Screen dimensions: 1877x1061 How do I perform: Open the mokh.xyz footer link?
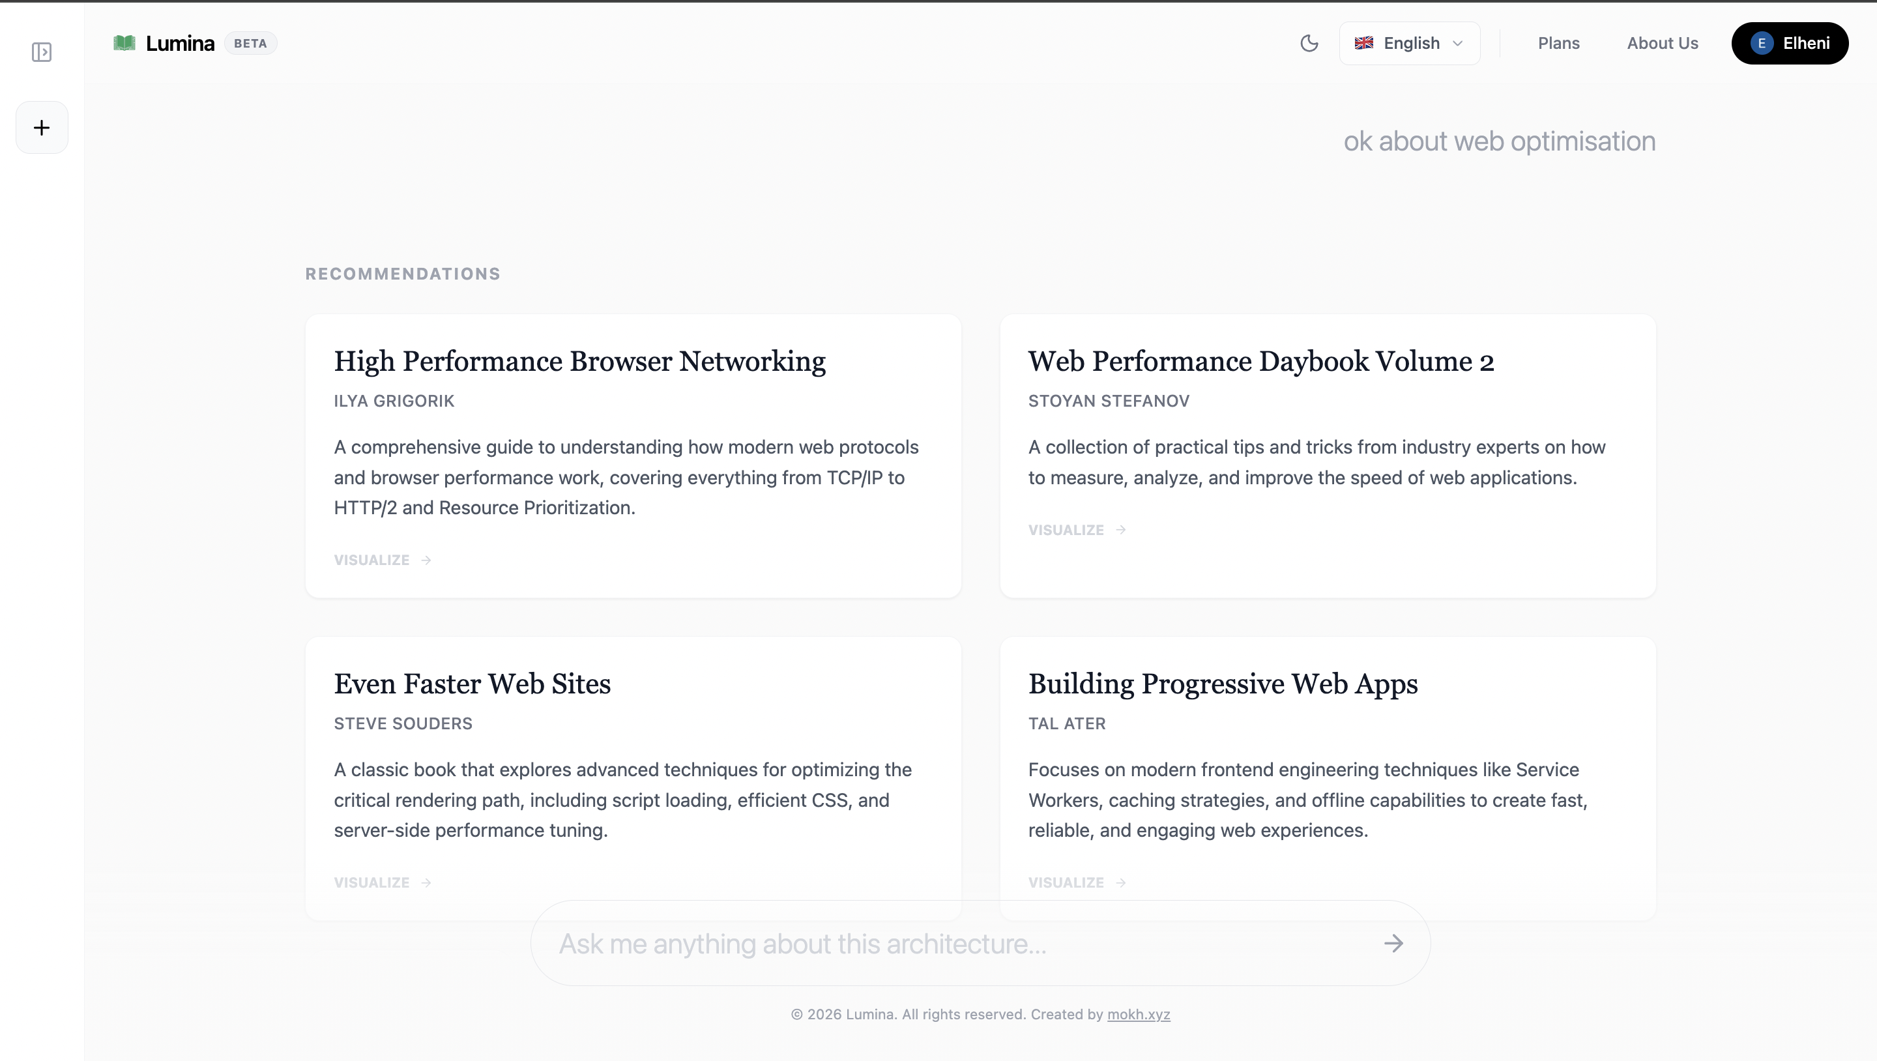1138,1014
